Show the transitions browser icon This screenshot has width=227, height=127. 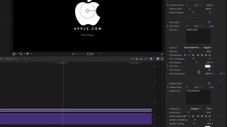click(162, 59)
